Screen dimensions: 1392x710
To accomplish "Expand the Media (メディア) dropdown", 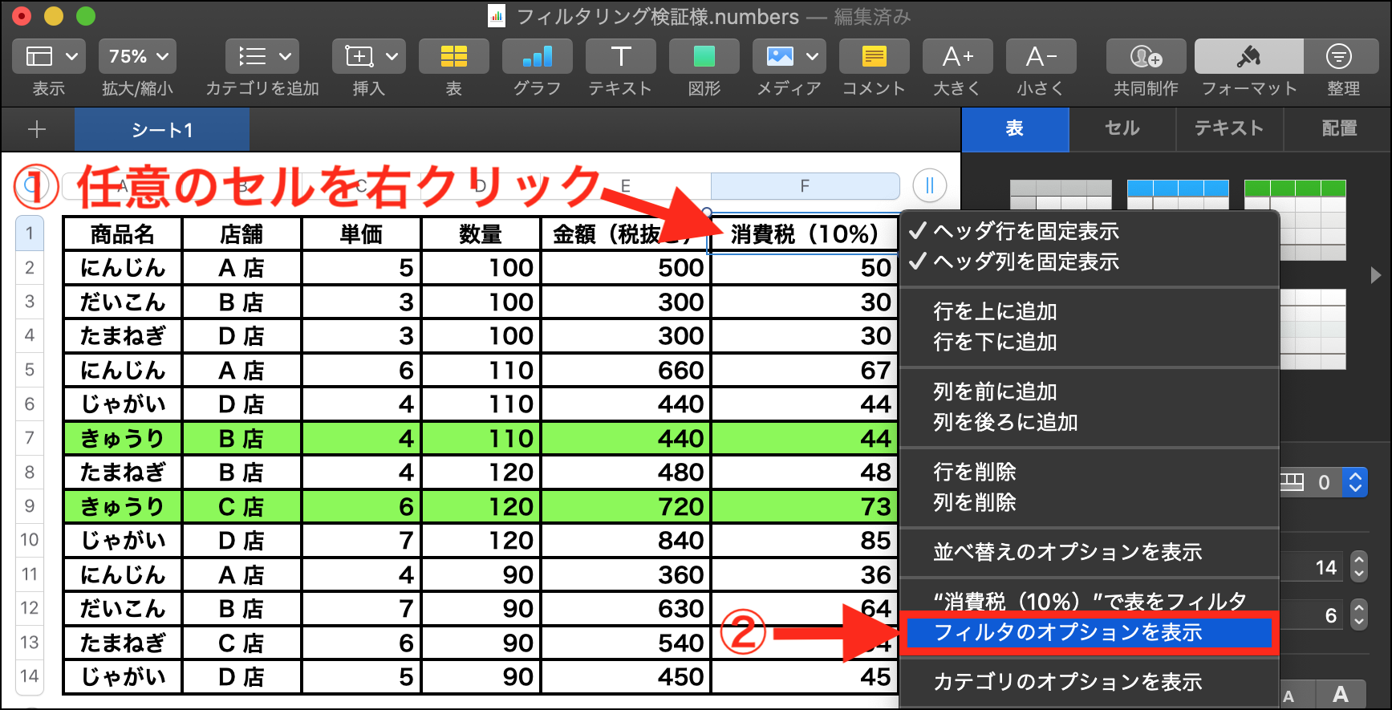I will [x=812, y=56].
